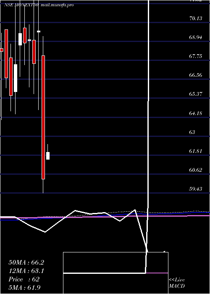Click the 59.43 price axis label
This screenshot has width=210, height=294.
pos(196,189)
